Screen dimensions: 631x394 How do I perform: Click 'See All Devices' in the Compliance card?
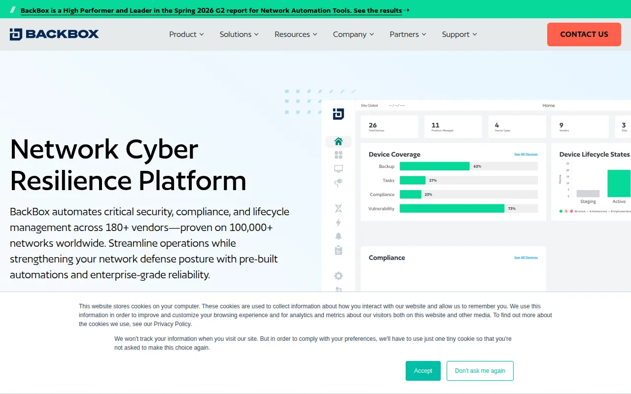tap(526, 258)
